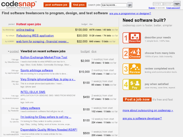Open Sports arbitrage software job
183x137 pixels.
coord(37,70)
